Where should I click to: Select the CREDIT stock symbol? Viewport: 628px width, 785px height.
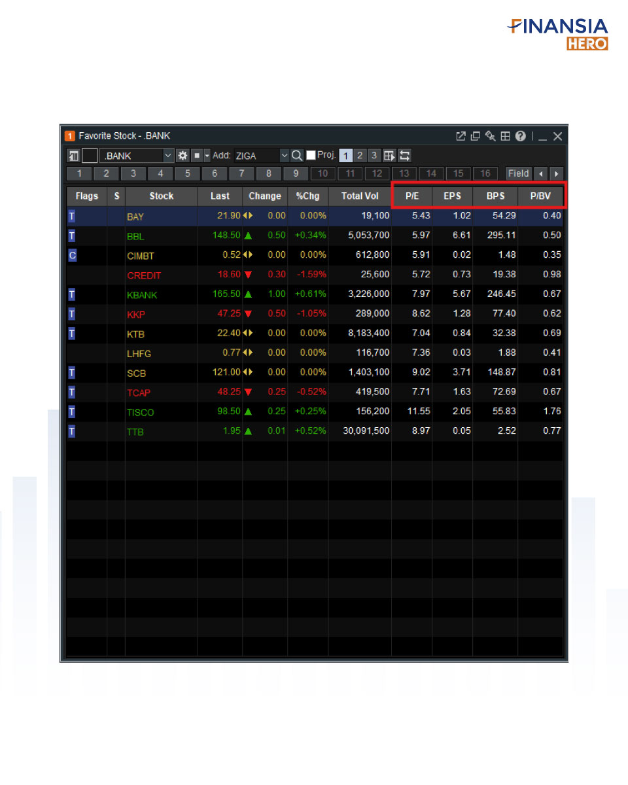tap(144, 275)
